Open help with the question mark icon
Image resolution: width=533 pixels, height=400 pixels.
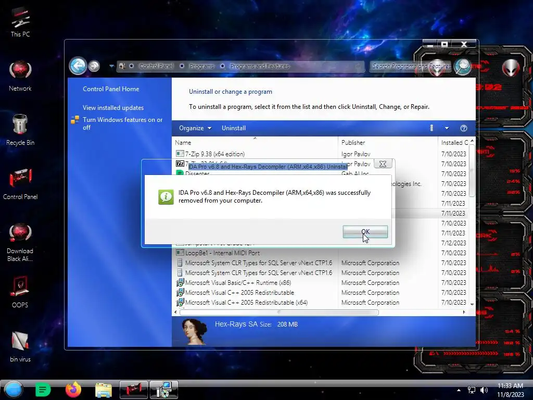[x=464, y=128]
